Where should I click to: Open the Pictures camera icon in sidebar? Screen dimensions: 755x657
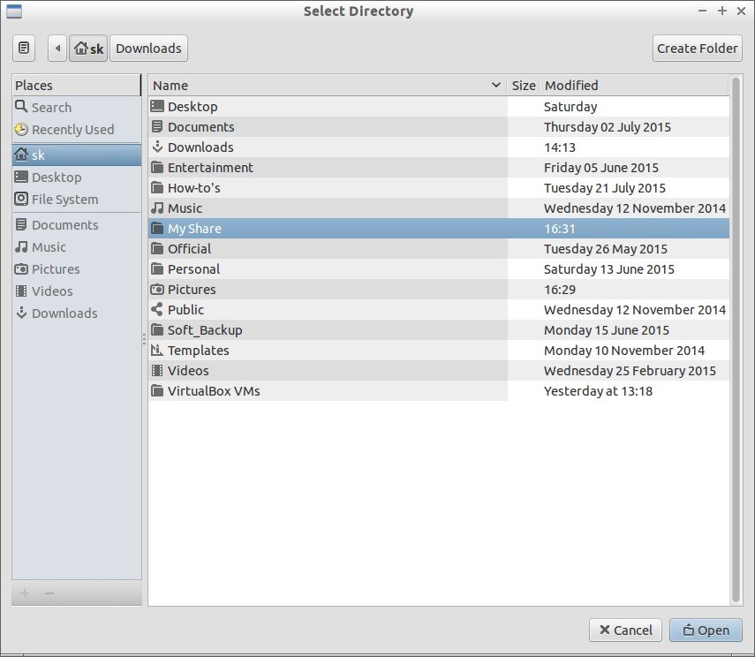21,268
